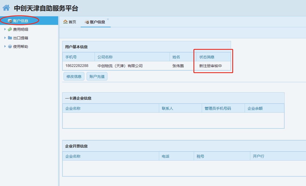Expand the 出口提箱 tree node arrow
Screen dimensions: 306x186
(5, 38)
